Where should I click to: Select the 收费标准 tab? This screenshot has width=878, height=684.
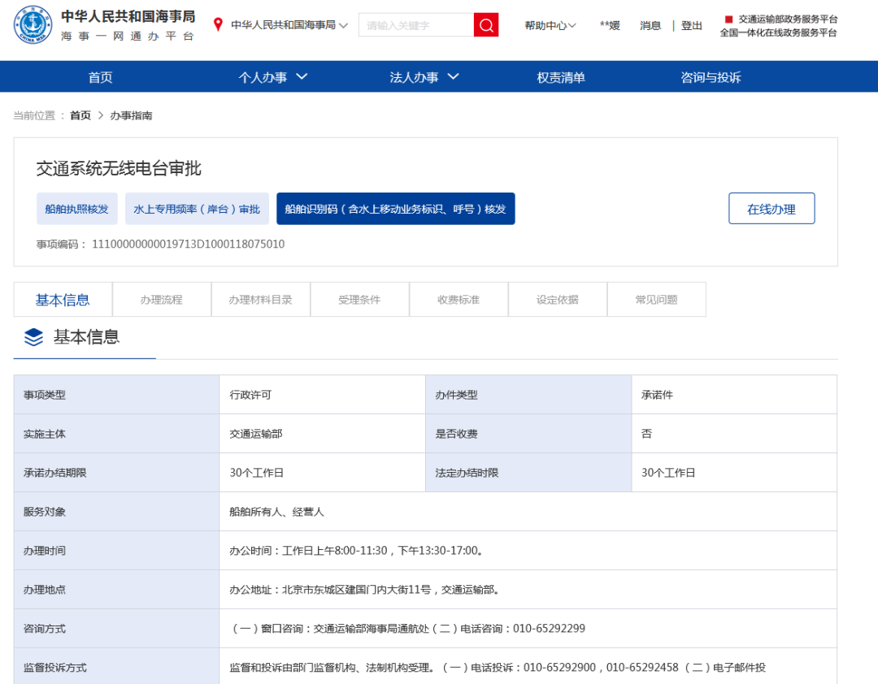459,300
